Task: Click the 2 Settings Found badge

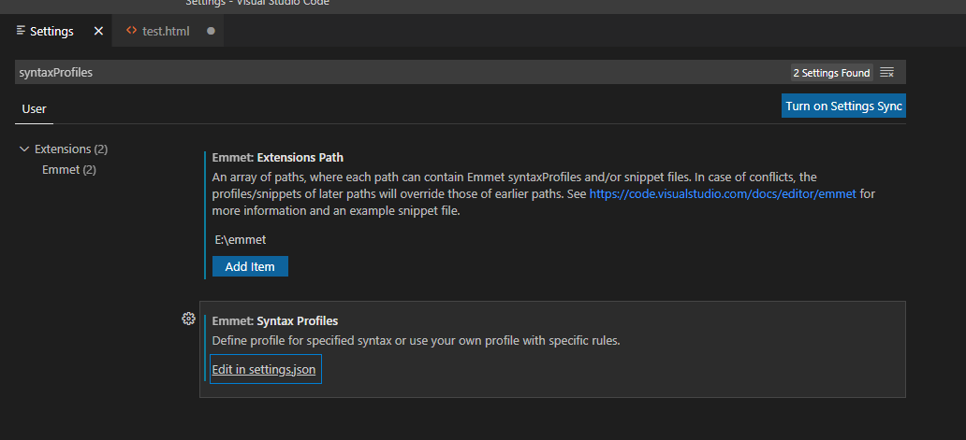Action: click(x=831, y=73)
